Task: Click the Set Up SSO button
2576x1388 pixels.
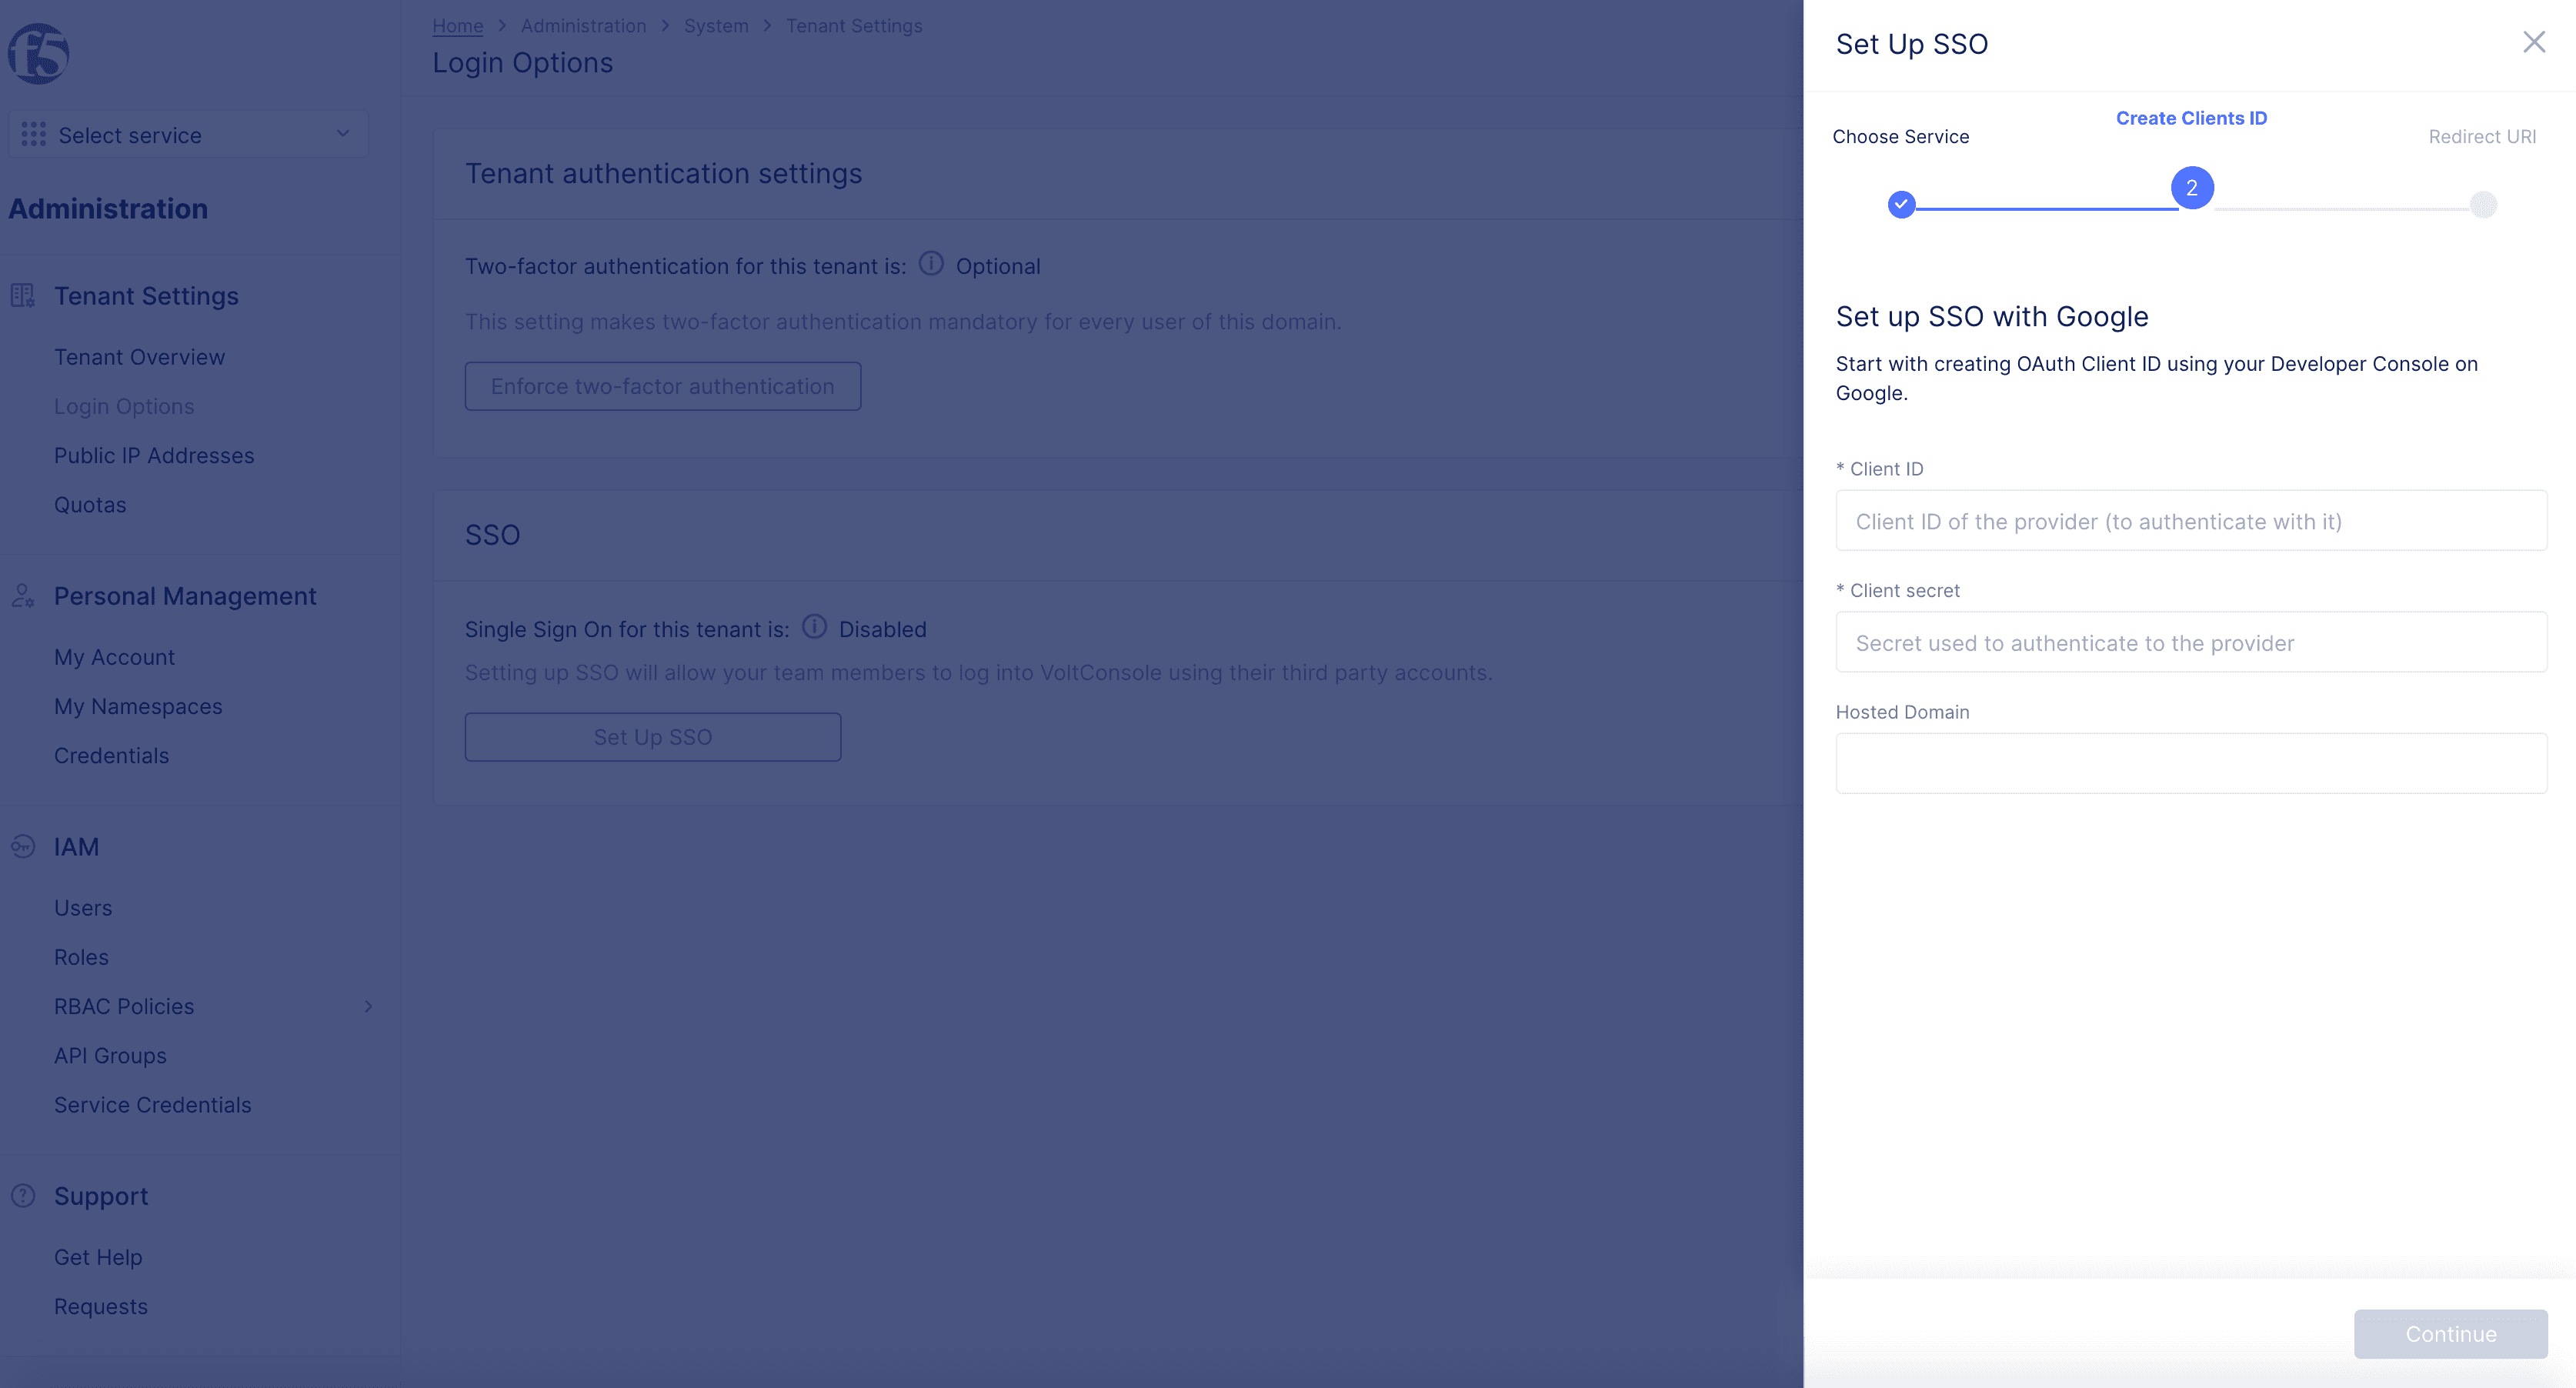Action: pyautogui.click(x=653, y=737)
